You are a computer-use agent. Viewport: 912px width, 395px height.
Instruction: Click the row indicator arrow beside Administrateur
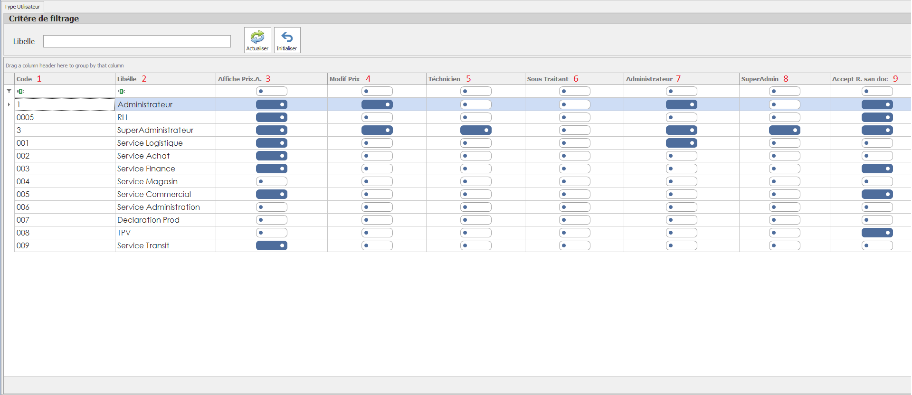click(9, 104)
